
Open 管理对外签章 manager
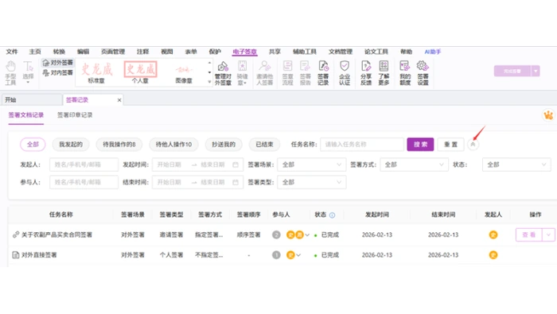[223, 72]
